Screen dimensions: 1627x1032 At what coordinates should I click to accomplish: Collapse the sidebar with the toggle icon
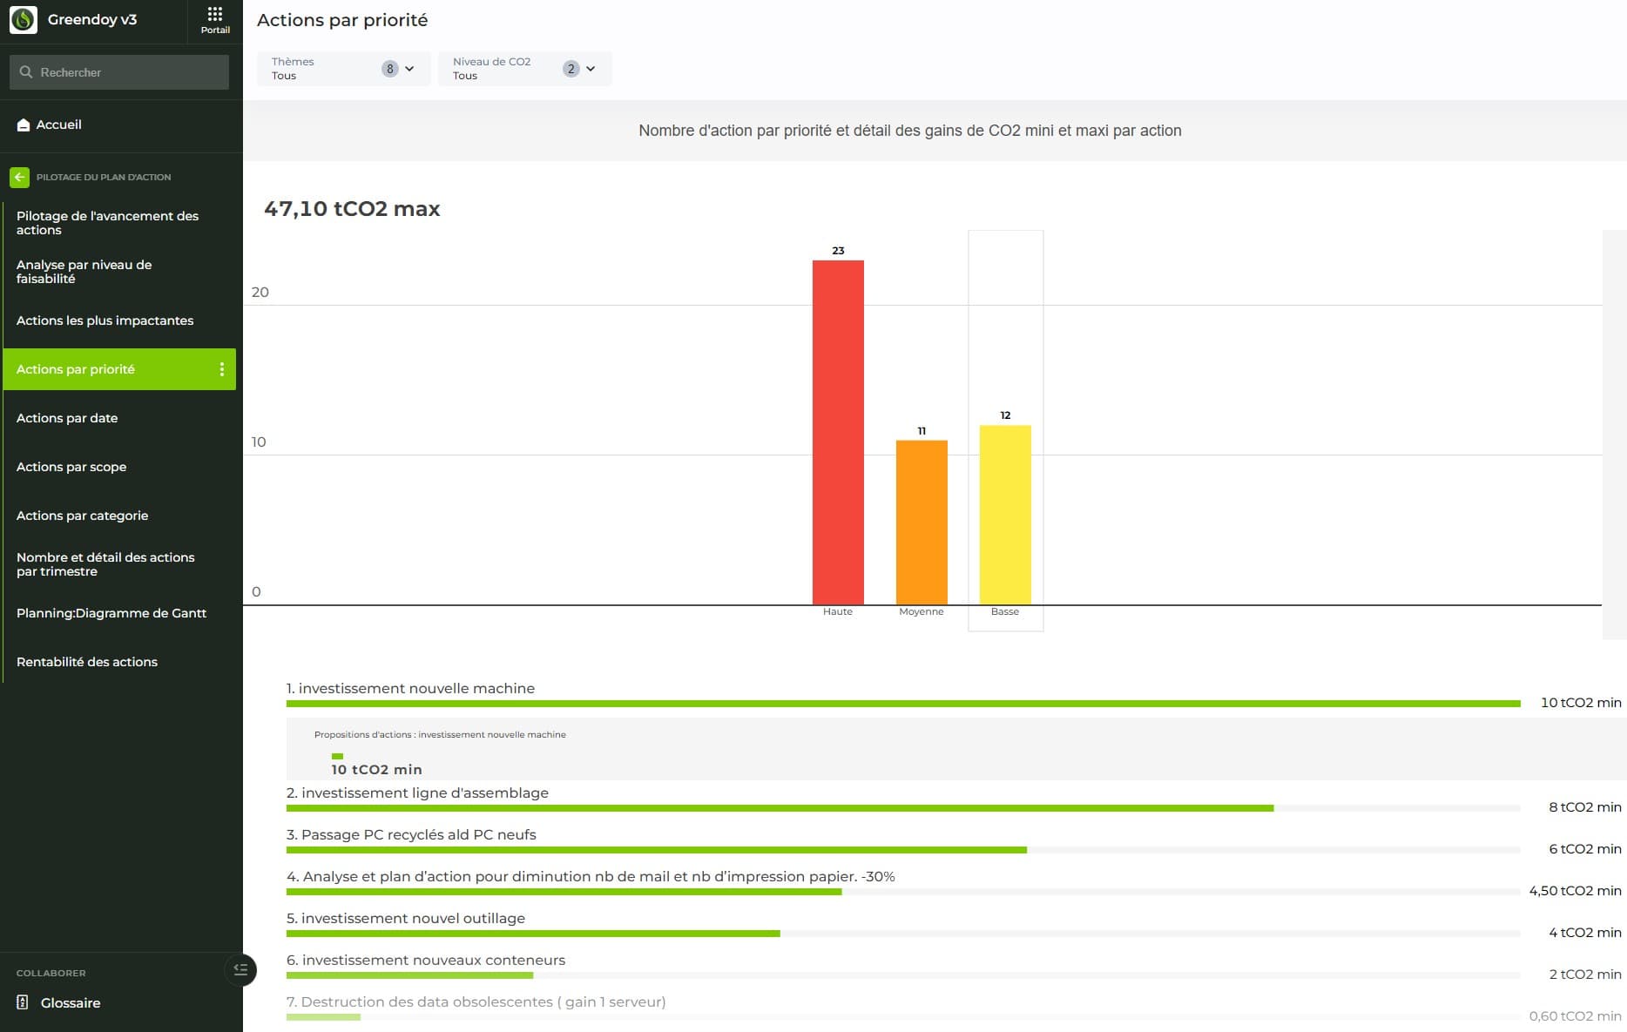240,969
